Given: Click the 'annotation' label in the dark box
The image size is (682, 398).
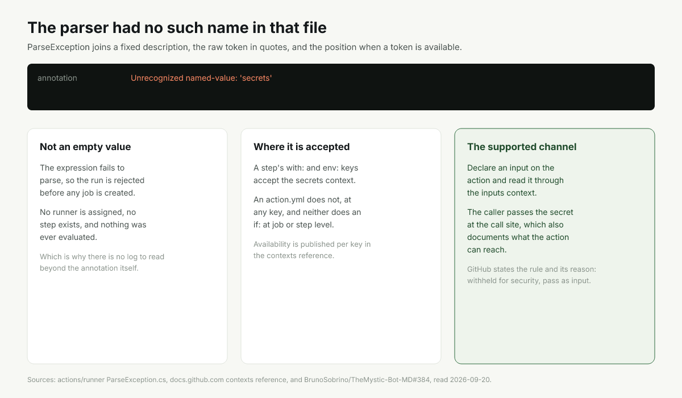Looking at the screenshot, I should [x=57, y=78].
